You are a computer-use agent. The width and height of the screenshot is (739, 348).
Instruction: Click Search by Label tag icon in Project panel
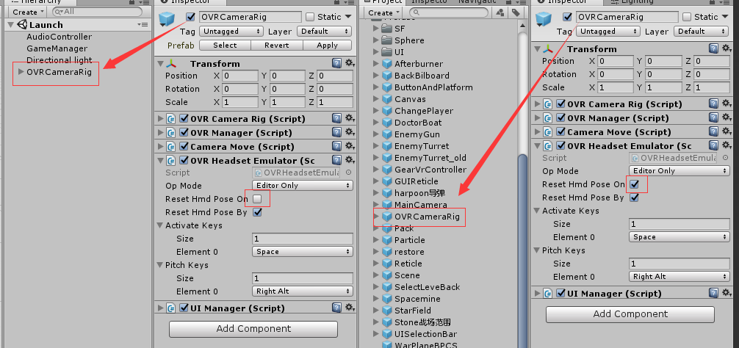516,12
